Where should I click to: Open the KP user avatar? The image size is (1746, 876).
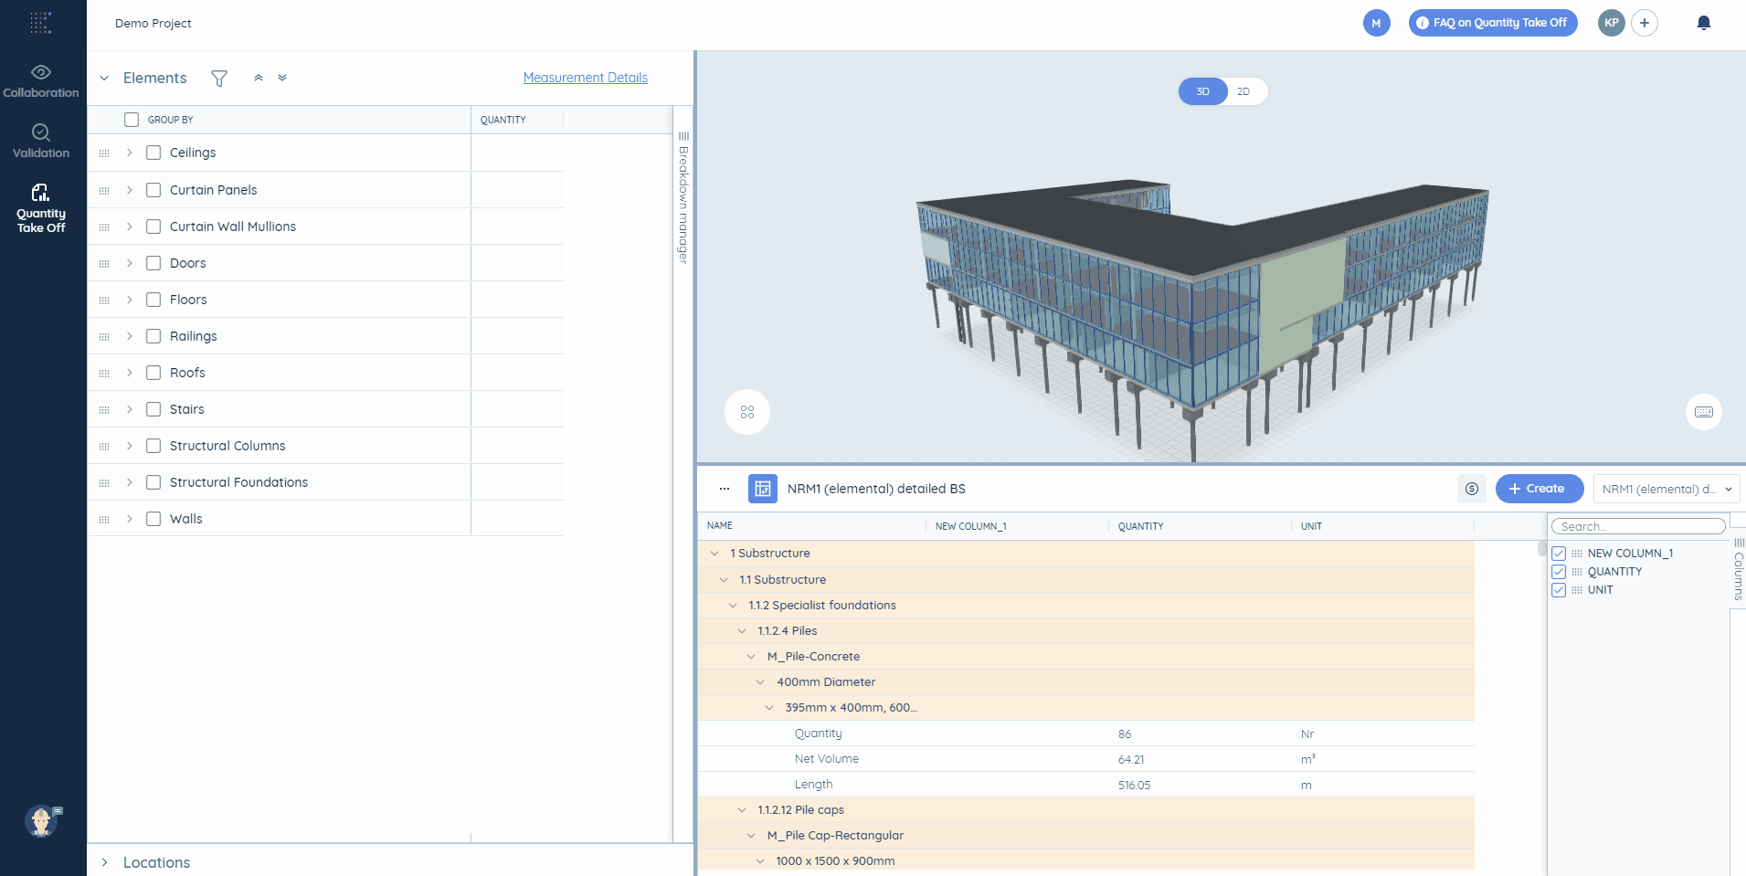1612,23
